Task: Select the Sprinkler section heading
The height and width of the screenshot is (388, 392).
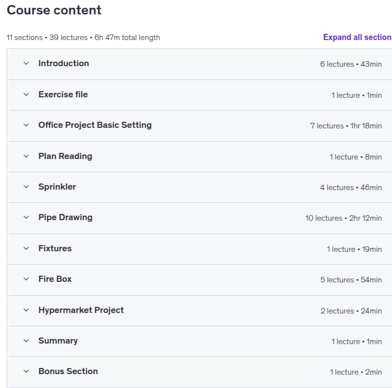Action: pyautogui.click(x=57, y=187)
